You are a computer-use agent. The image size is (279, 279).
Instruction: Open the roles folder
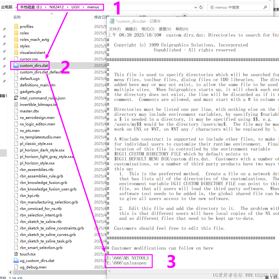(24, 33)
